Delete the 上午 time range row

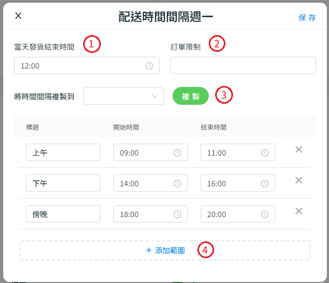298,150
